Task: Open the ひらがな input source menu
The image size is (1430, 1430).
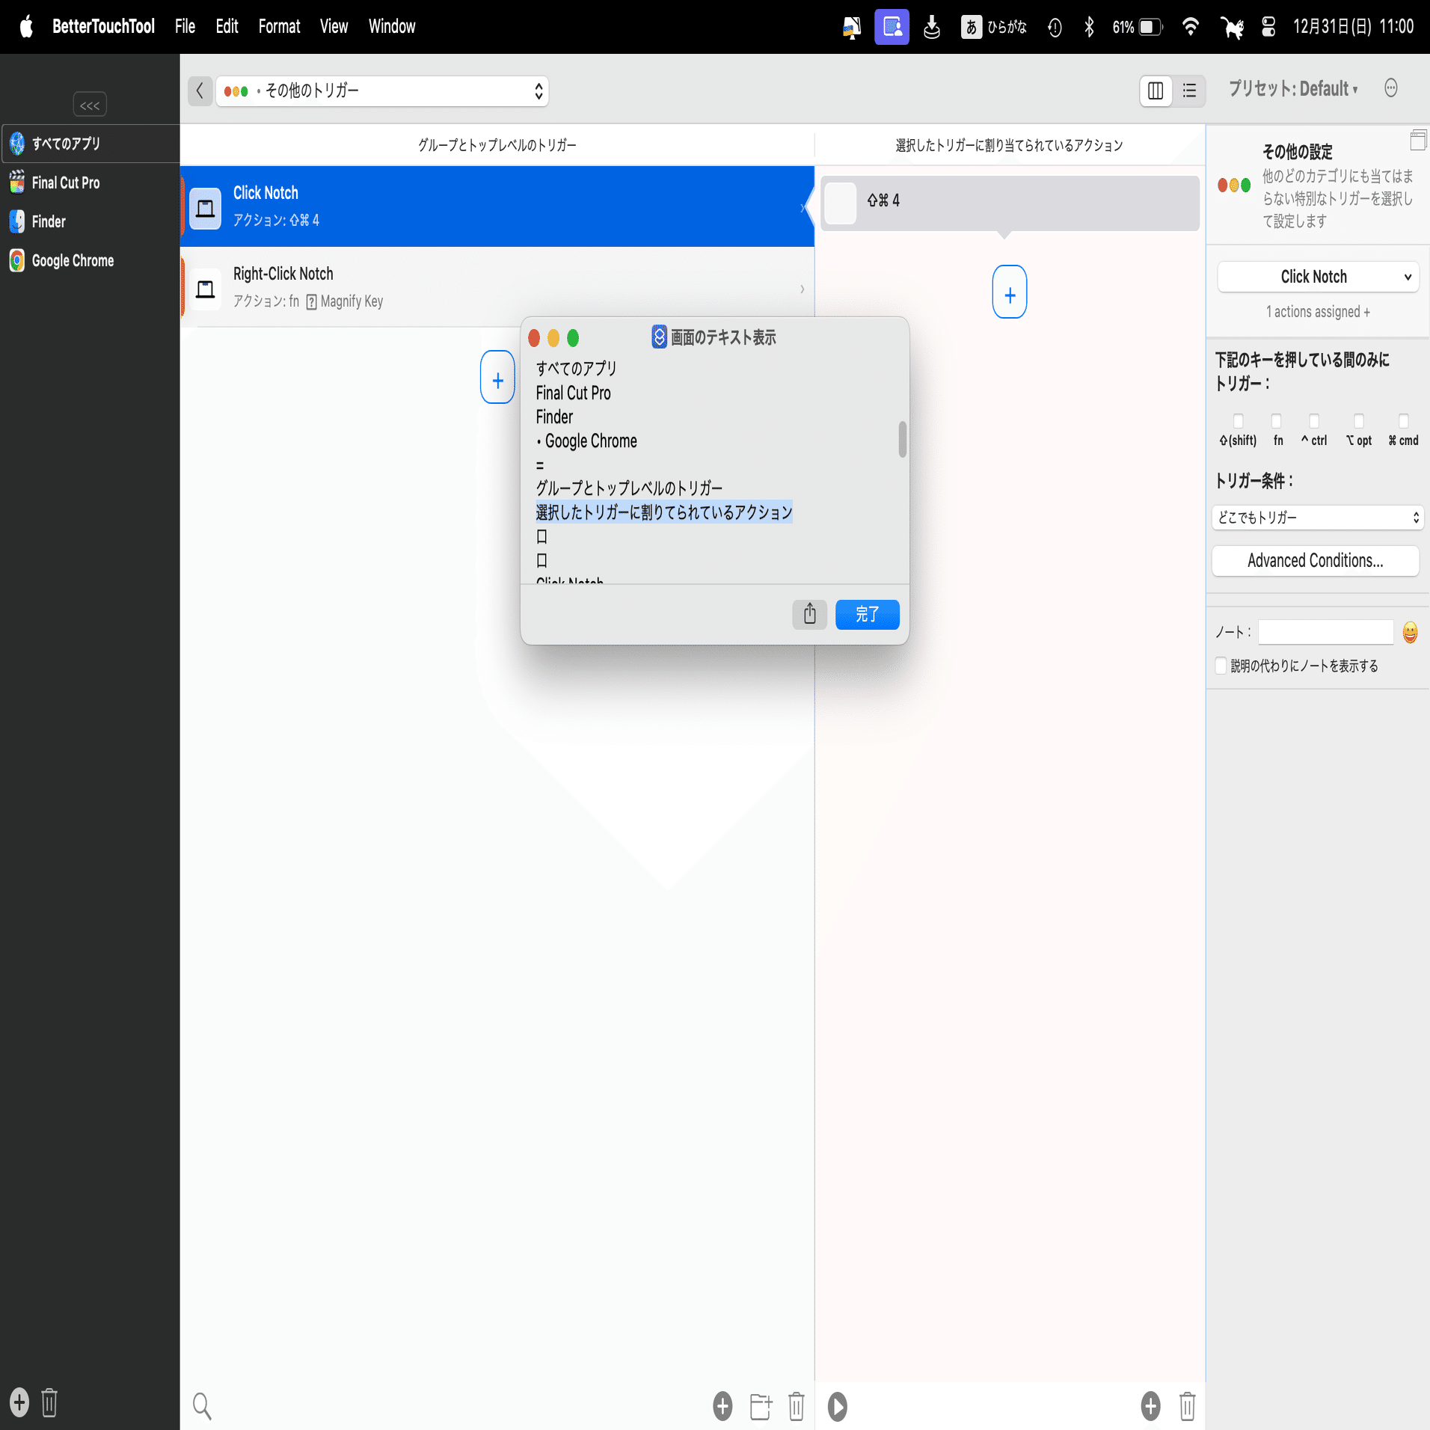Action: (995, 27)
